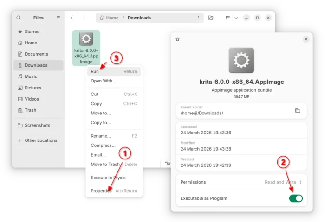The image size is (325, 222).
Task: Click Open With... menu entry
Action: [103, 81]
